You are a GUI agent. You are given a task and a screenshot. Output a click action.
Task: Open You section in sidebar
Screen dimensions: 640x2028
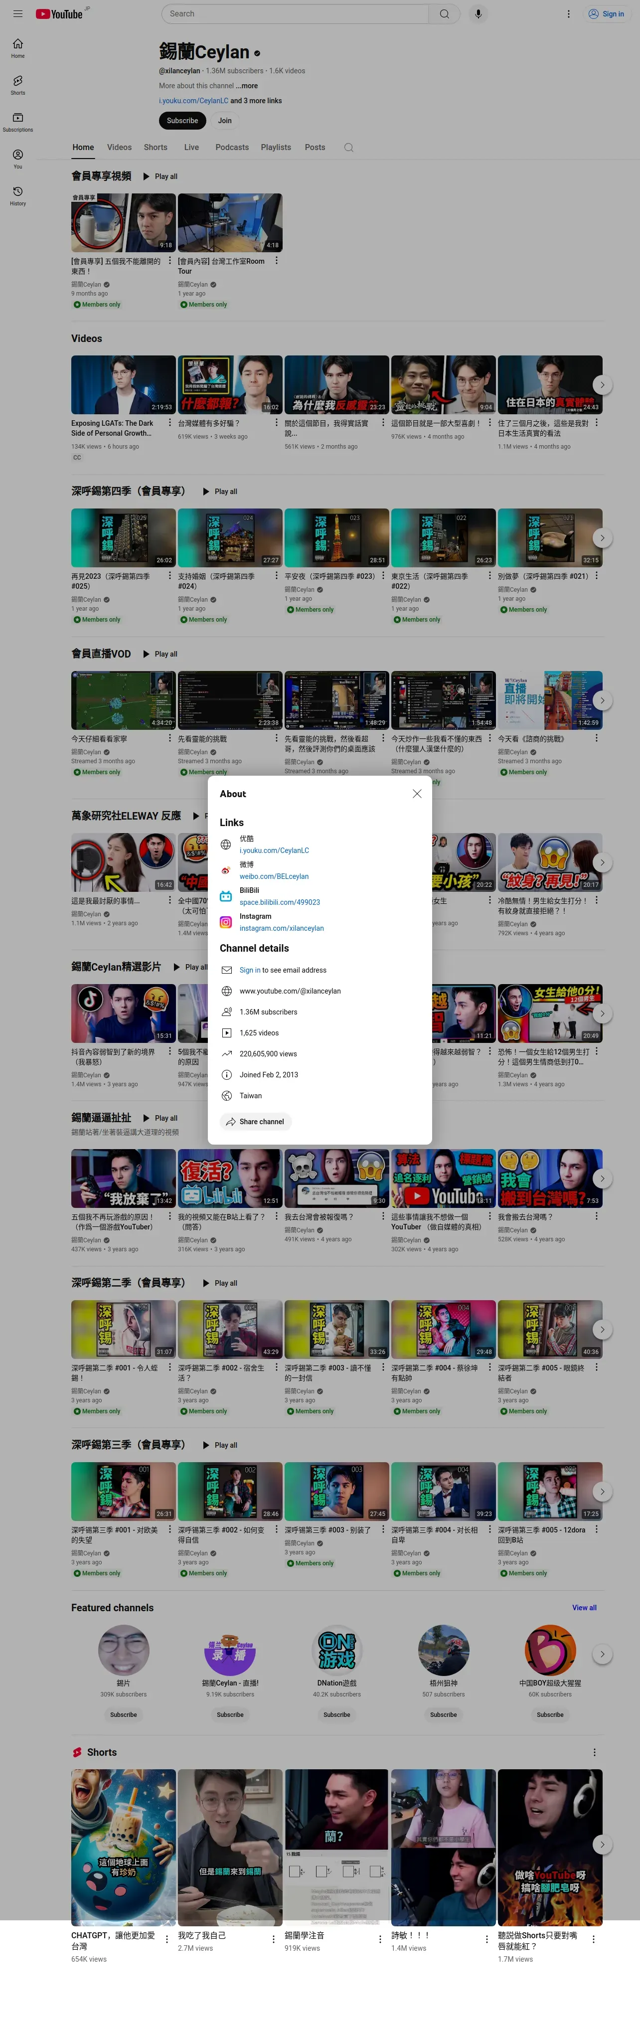pos(17,159)
